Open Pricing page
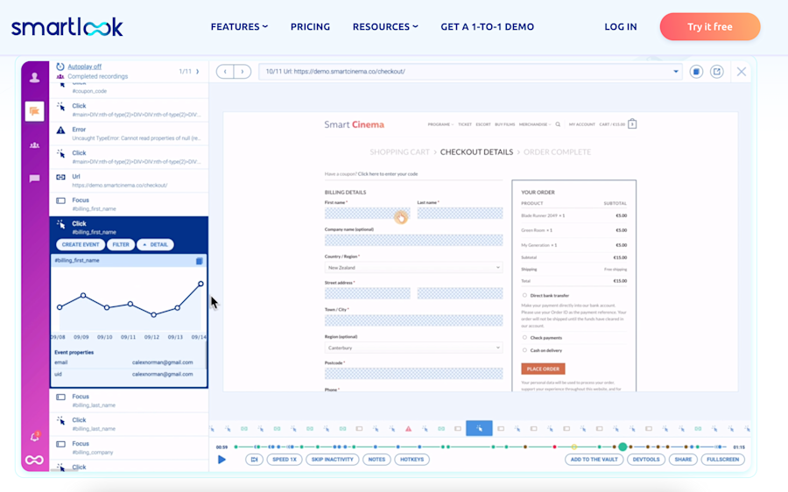Image resolution: width=788 pixels, height=492 pixels. click(x=310, y=26)
